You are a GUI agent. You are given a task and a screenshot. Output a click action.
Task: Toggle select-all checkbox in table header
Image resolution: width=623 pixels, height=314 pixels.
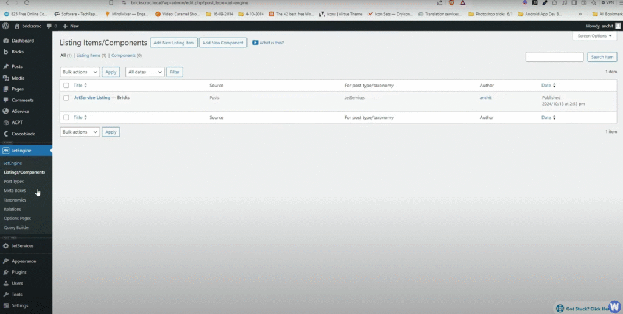[x=66, y=86]
